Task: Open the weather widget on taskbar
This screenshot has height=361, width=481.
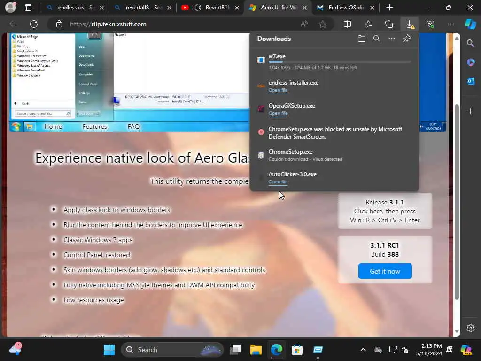Action: (16, 349)
